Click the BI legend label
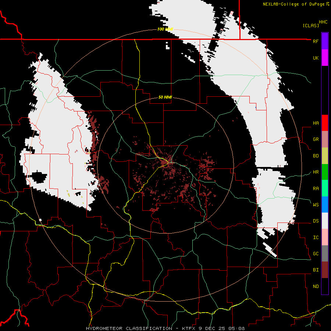331x331 pixels. tap(316, 270)
